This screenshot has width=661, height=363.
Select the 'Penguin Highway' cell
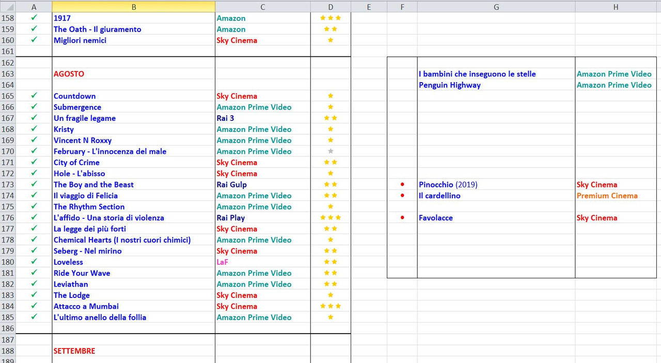tap(496, 85)
